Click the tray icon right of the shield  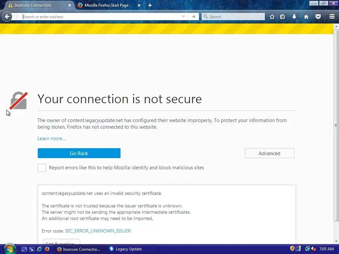click(x=298, y=249)
